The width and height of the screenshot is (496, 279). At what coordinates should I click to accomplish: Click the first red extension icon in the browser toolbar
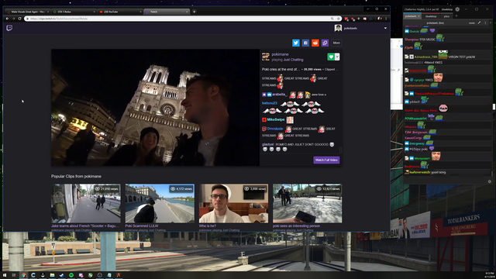(346, 19)
